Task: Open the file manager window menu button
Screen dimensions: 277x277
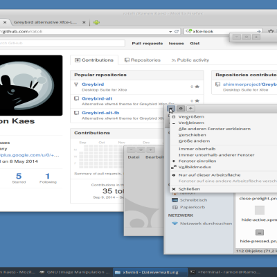Action: pyautogui.click(x=171, y=109)
